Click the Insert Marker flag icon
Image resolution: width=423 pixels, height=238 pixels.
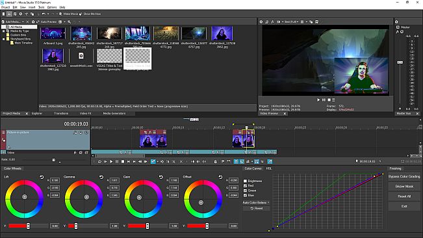click(x=223, y=161)
